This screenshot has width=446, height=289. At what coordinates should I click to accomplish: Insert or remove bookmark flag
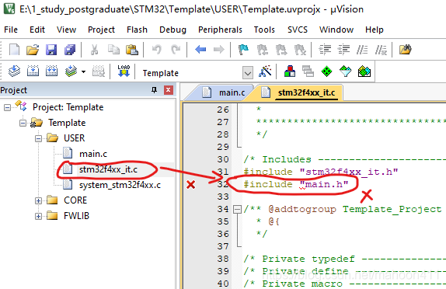[x=243, y=50]
